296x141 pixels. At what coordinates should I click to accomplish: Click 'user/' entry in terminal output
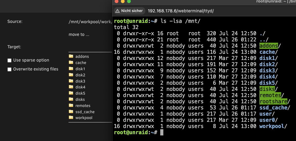(x=267, y=114)
